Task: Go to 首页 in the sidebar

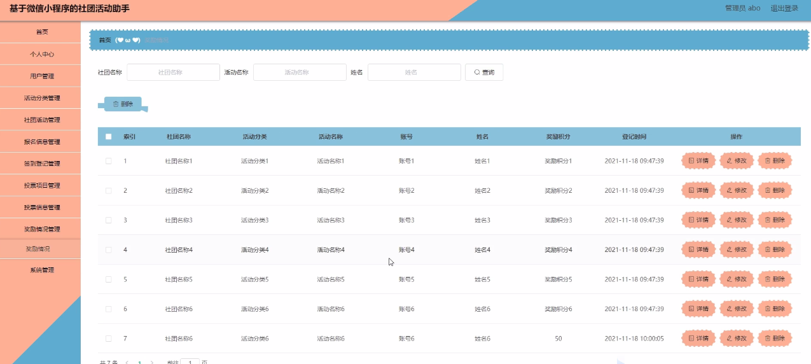Action: 42,32
